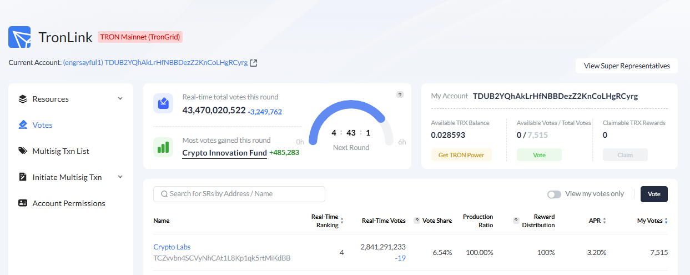The image size is (690, 275).
Task: Click the current account address link
Action: pyautogui.click(x=155, y=63)
